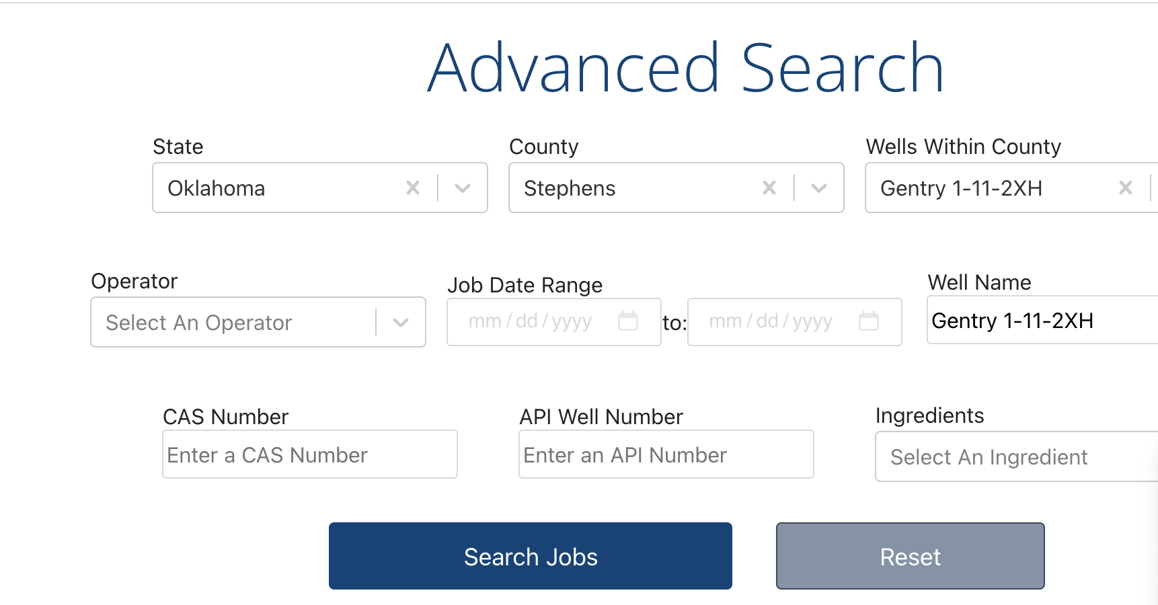The width and height of the screenshot is (1158, 605).
Task: Clear the Stephens county selection
Action: 769,188
